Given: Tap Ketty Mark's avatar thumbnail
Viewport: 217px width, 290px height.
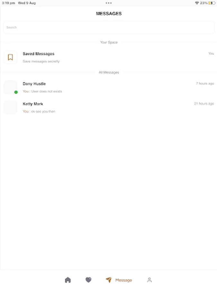Looking at the screenshot, I should tap(10, 107).
